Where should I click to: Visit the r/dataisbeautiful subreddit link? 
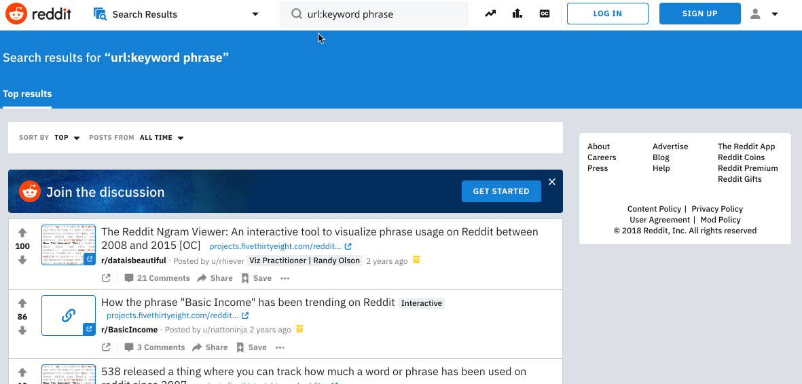point(134,261)
